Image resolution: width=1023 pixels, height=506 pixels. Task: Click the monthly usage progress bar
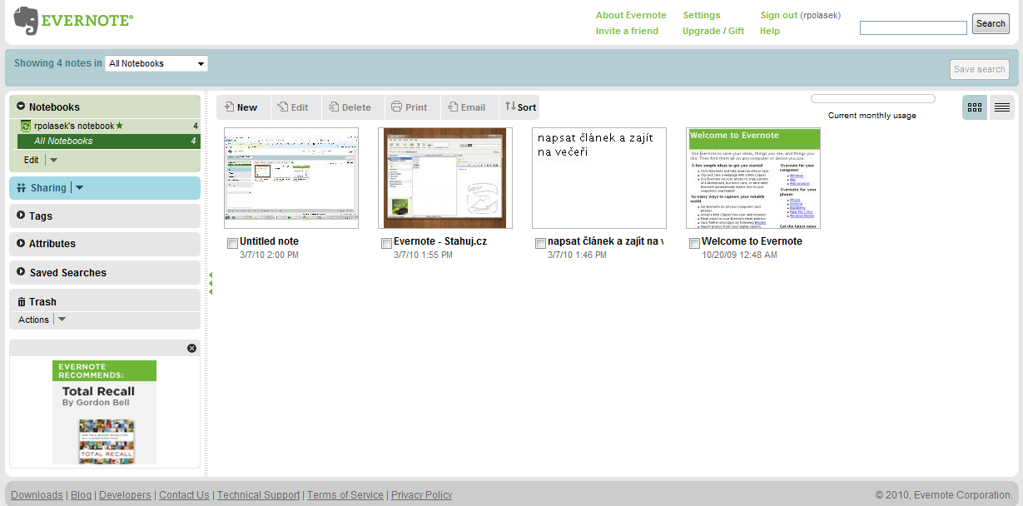tap(872, 99)
